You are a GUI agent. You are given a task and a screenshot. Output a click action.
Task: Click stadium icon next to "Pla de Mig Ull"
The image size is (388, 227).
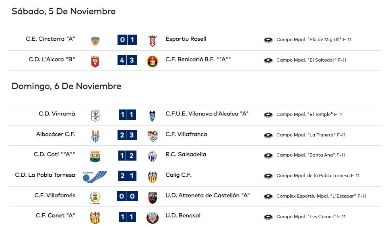pyautogui.click(x=268, y=40)
